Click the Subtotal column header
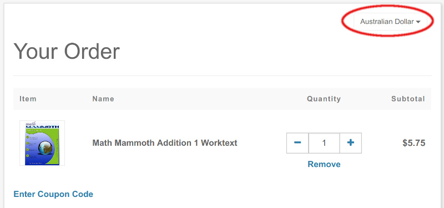The image size is (444, 208). click(408, 99)
